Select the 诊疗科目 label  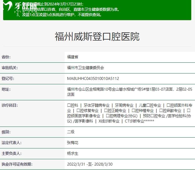coord(10,105)
